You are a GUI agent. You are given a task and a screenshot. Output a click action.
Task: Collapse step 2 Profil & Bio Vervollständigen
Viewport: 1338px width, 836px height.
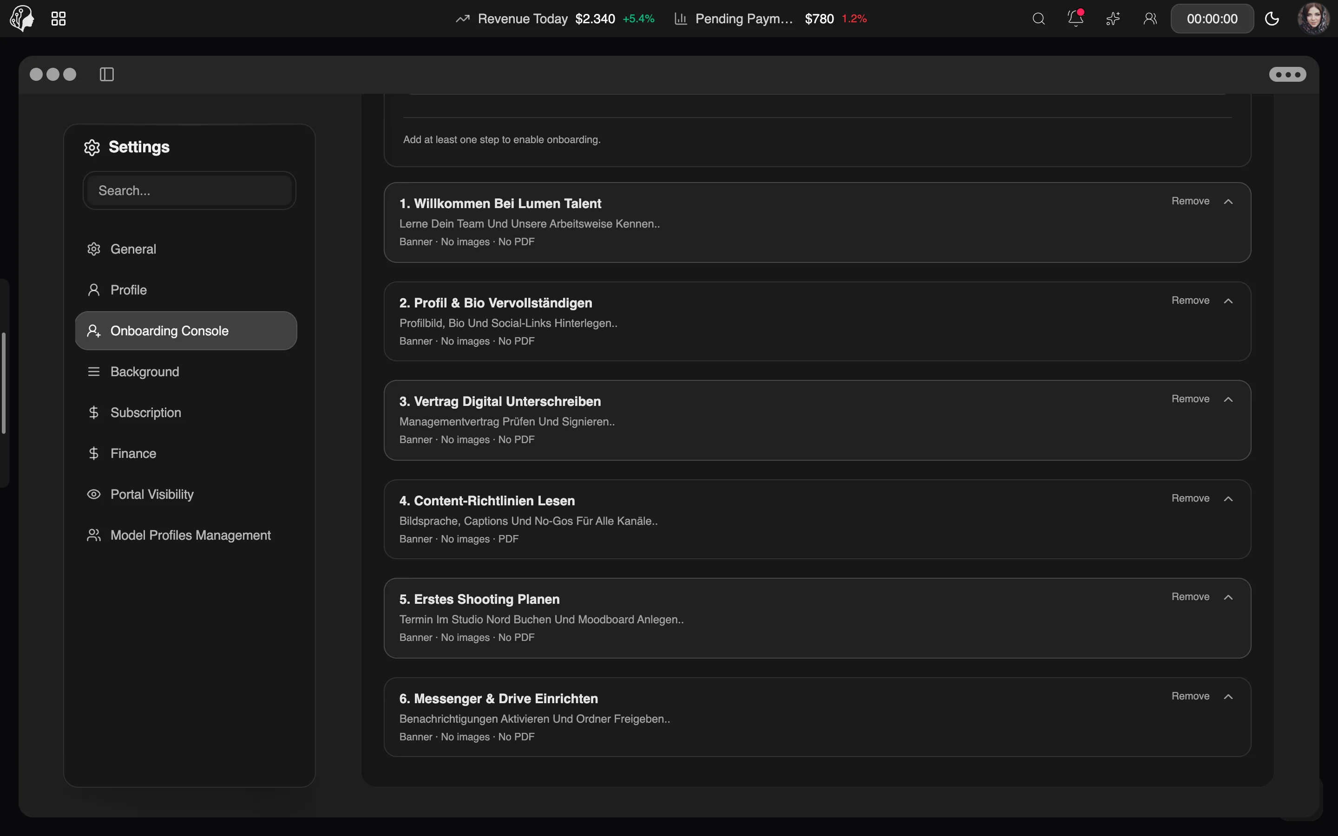click(x=1228, y=301)
